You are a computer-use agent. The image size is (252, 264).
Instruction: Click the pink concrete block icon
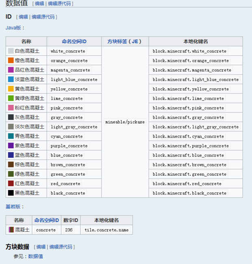[11, 107]
